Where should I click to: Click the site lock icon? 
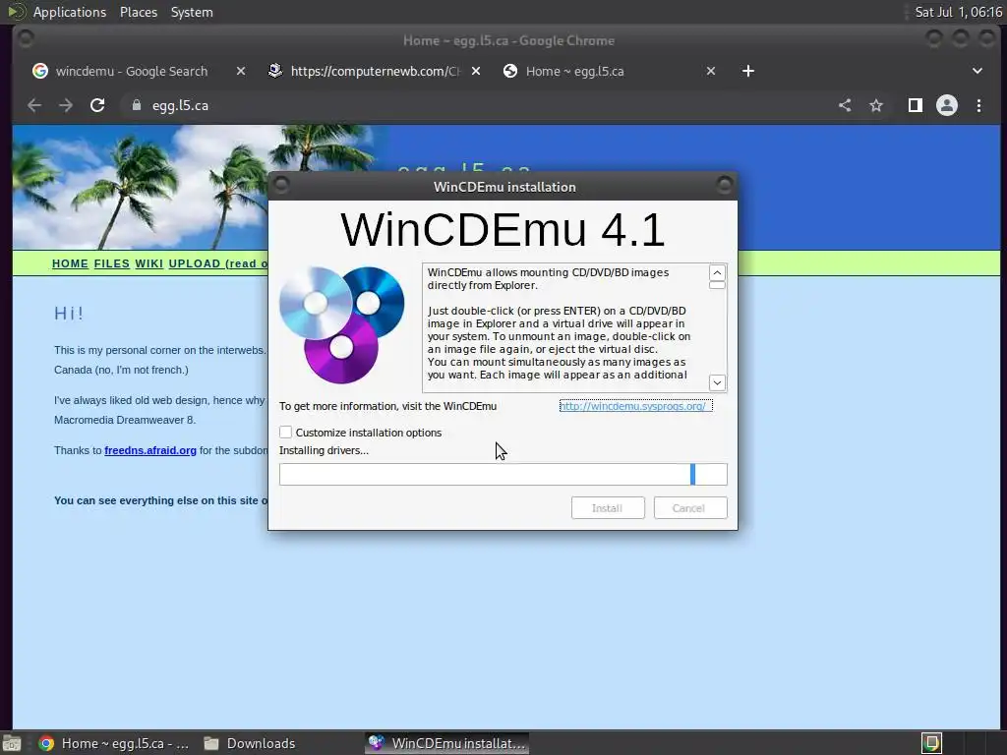point(136,105)
